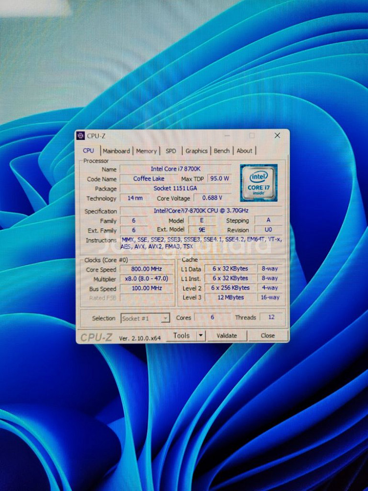Click the CPU-Z app icon in title bar
Image resolution: width=368 pixels, height=491 pixels.
[x=81, y=136]
